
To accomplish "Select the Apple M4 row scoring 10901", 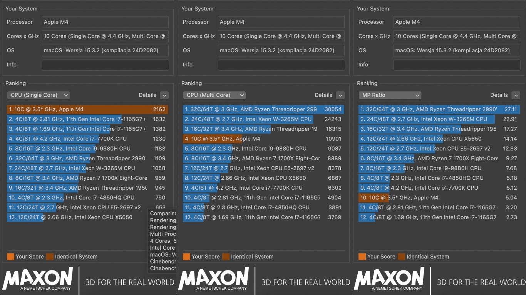I will point(263,139).
